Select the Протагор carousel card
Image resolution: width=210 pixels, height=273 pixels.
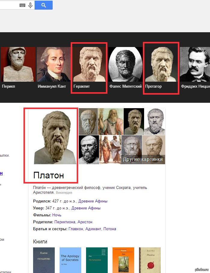(x=161, y=68)
